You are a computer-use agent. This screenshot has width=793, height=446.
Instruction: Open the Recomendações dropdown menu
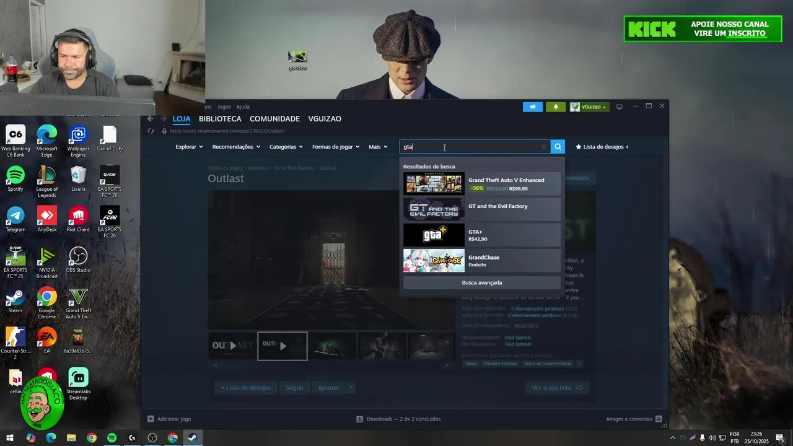(x=236, y=147)
